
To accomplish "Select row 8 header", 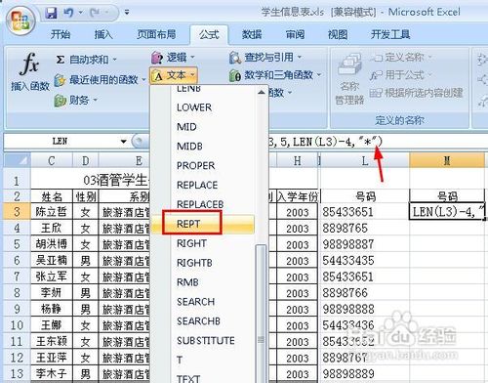I will [x=17, y=293].
